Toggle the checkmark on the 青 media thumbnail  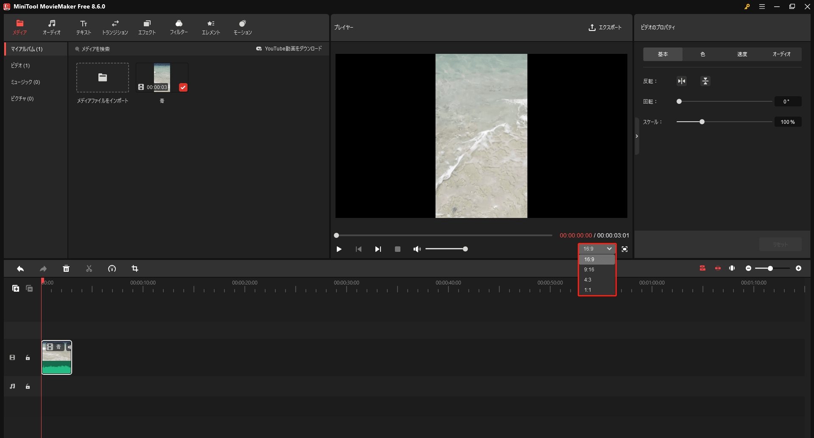pyautogui.click(x=183, y=87)
